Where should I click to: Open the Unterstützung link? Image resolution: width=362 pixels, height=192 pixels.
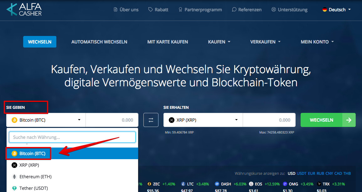tap(290, 9)
